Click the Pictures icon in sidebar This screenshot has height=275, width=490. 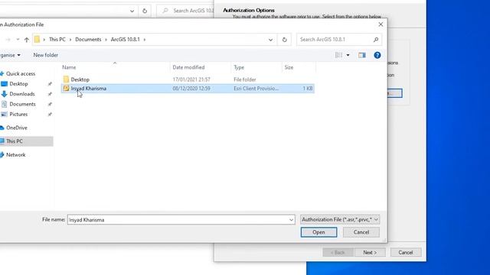[4, 114]
